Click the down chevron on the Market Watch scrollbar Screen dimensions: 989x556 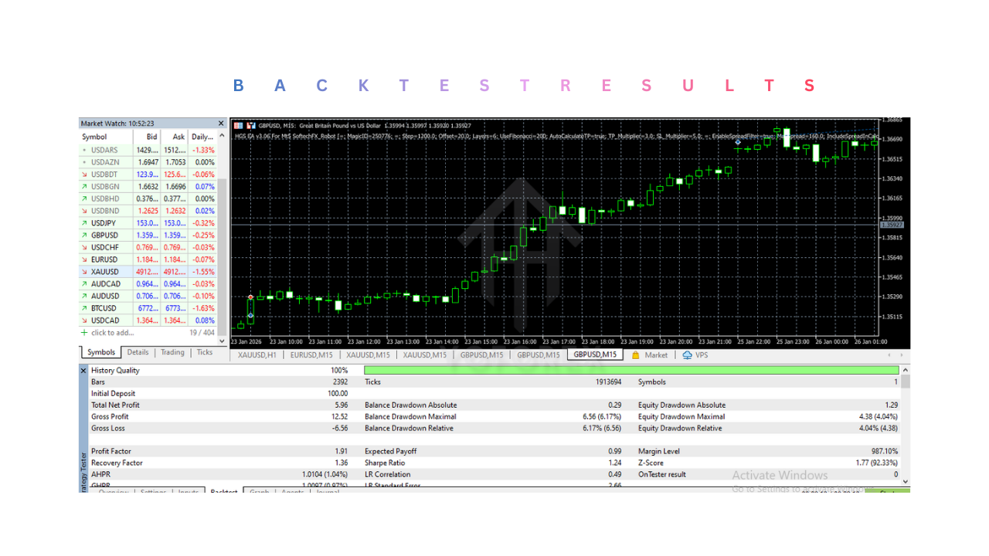tap(221, 340)
